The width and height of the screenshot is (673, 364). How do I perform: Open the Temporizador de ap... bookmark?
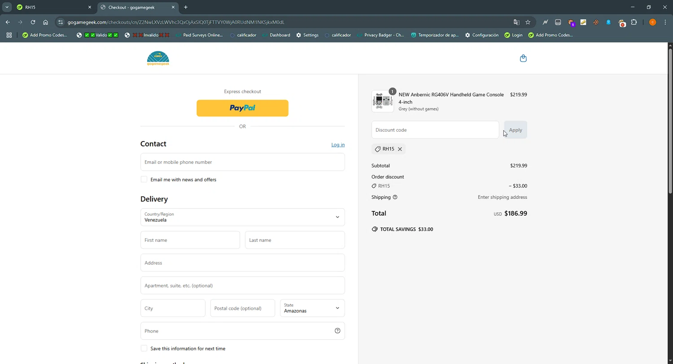point(435,35)
